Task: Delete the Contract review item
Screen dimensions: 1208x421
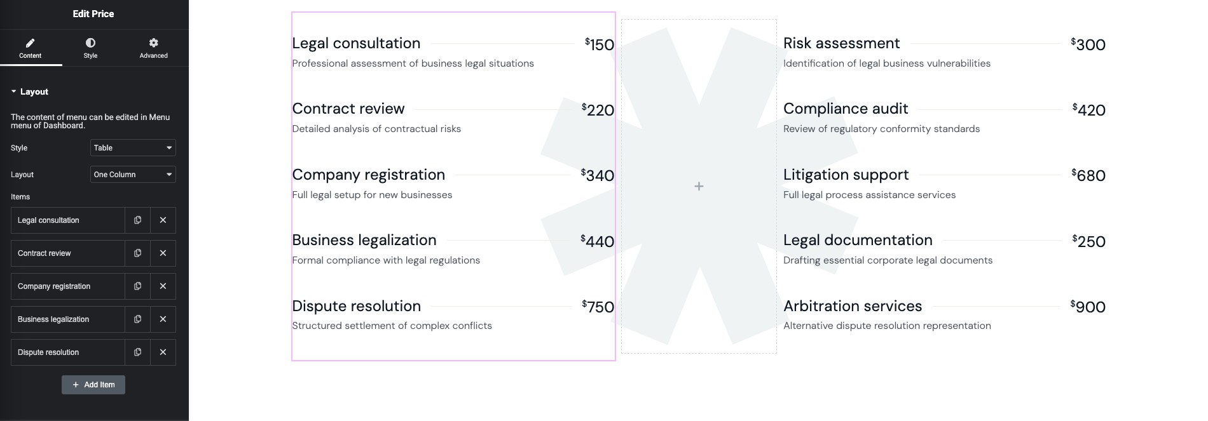Action: [163, 253]
